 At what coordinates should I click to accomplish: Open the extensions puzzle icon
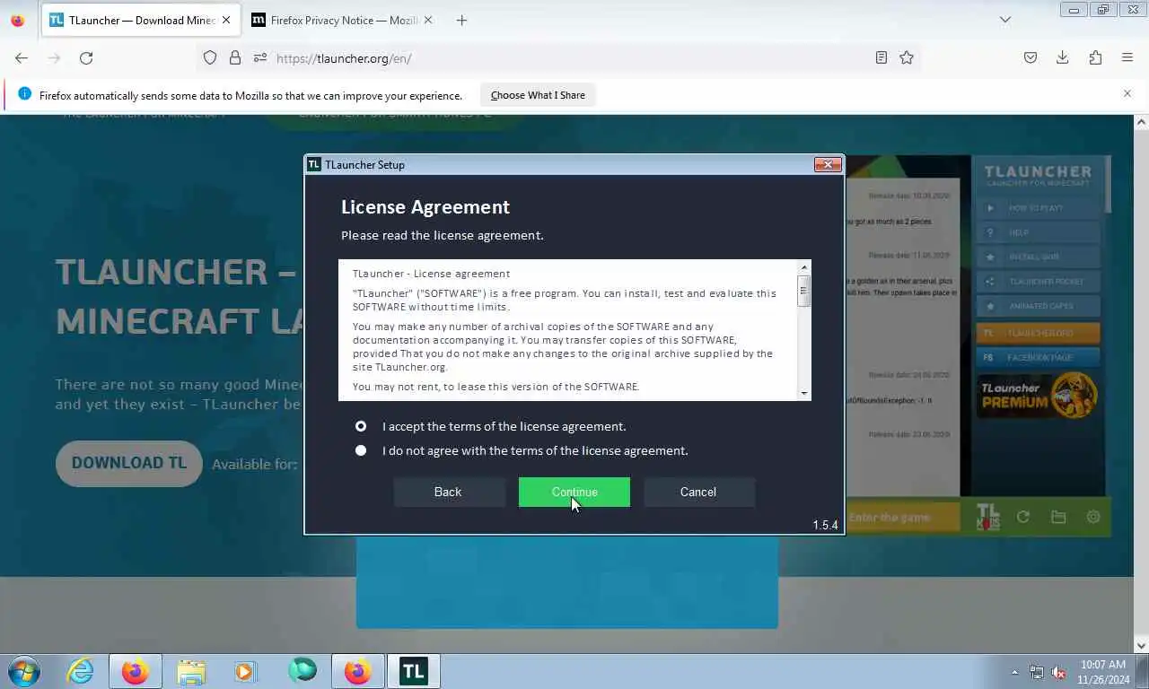coord(1095,57)
